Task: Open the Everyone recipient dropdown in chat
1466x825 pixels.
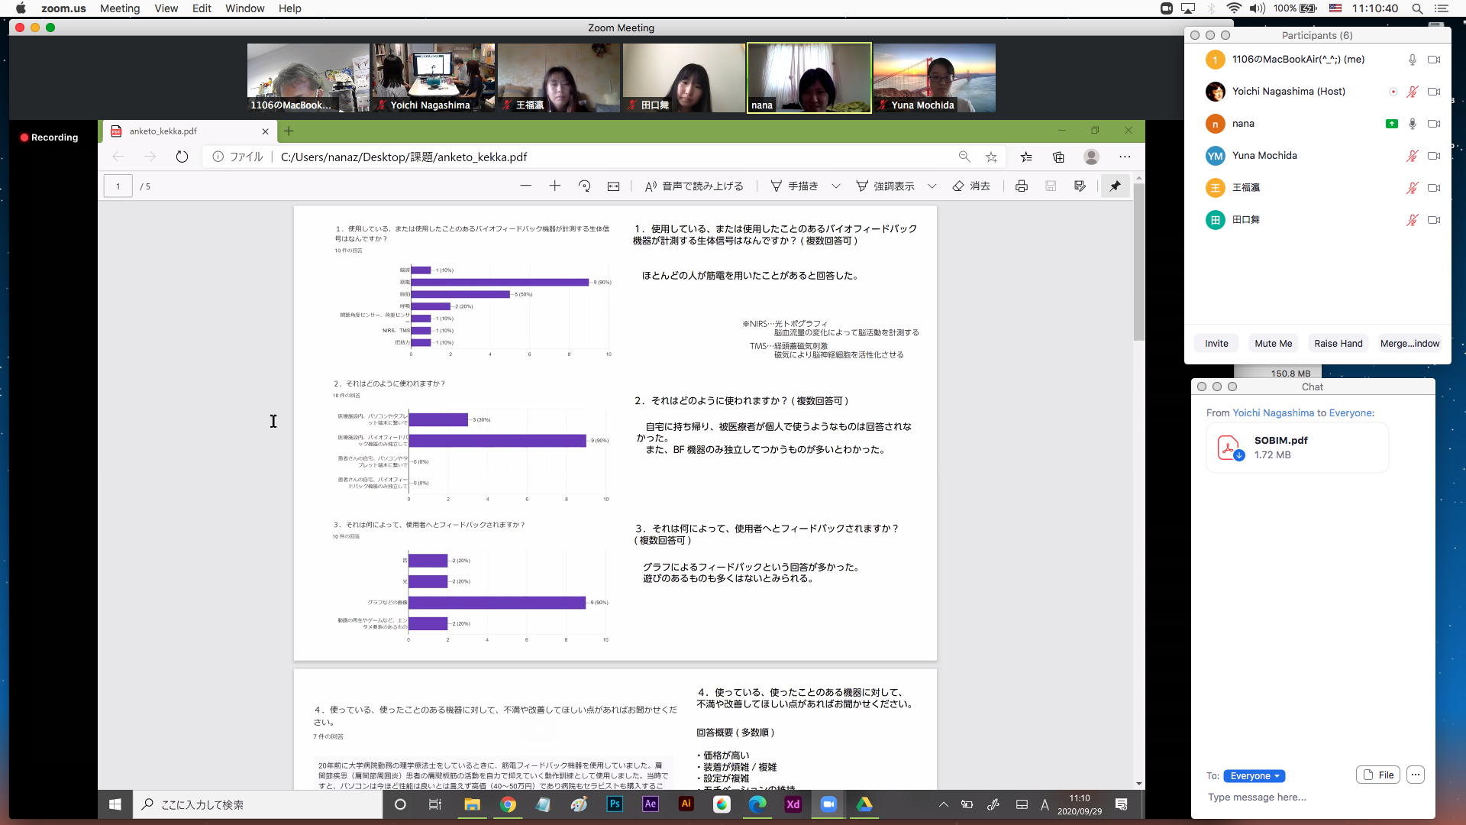Action: pyautogui.click(x=1254, y=776)
